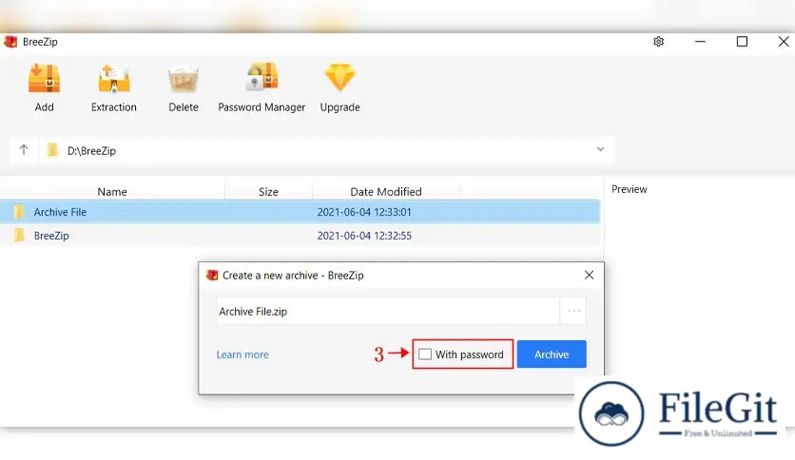Screen dimensions: 795x460
Task: Click the Upgrade diamond icon
Action: coord(339,78)
